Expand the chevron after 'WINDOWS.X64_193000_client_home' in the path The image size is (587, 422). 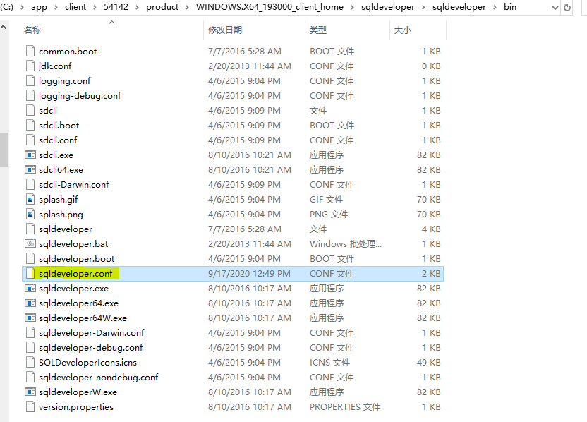352,7
